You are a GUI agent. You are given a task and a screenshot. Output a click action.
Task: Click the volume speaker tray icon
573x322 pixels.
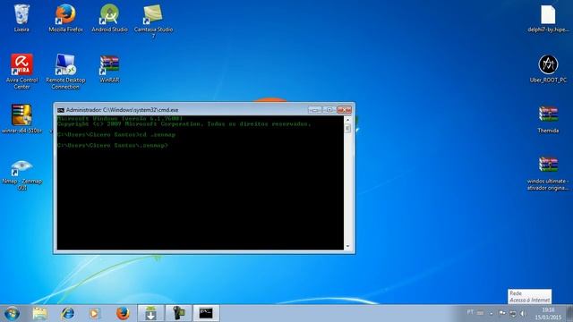523,313
